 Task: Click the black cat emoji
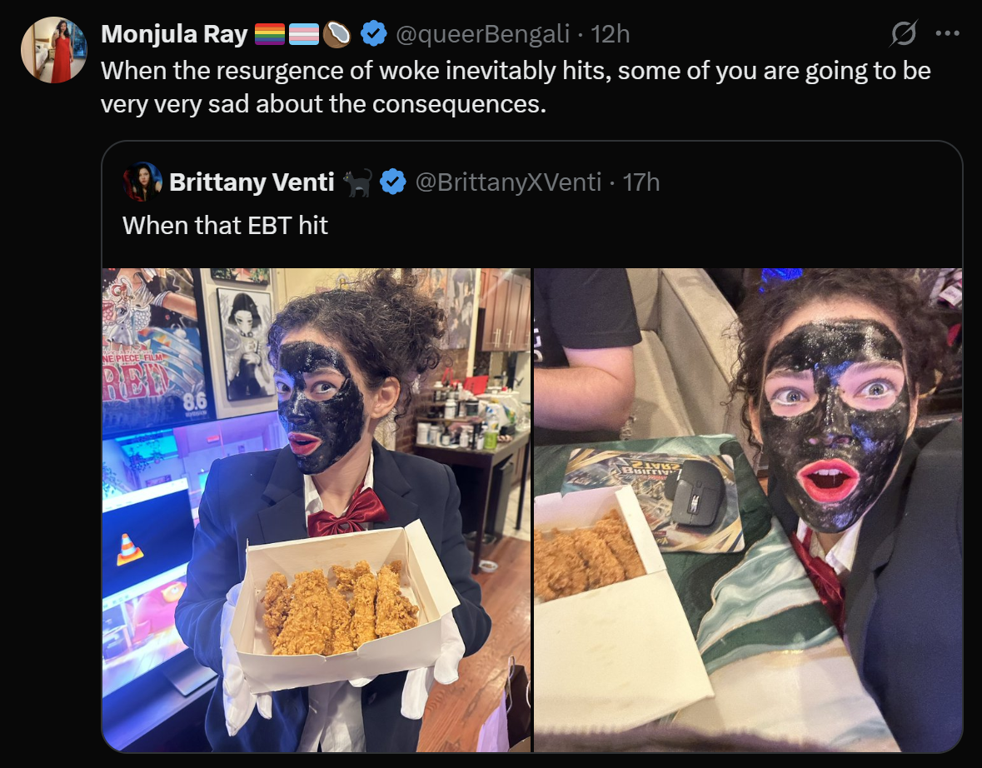tap(357, 183)
